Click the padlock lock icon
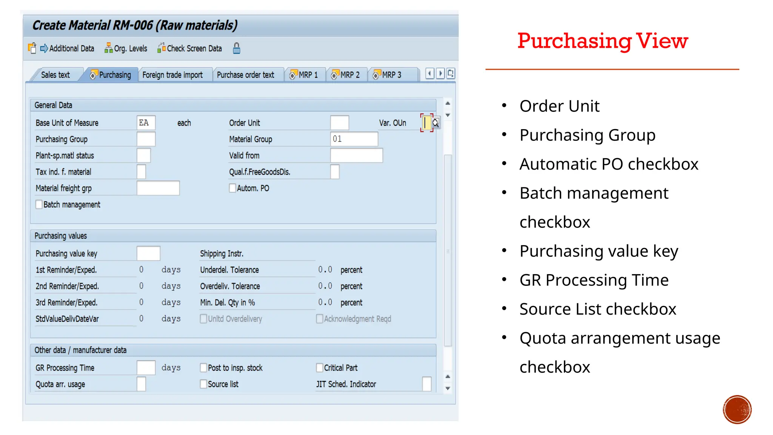Viewport: 773px width, 435px height. [237, 48]
